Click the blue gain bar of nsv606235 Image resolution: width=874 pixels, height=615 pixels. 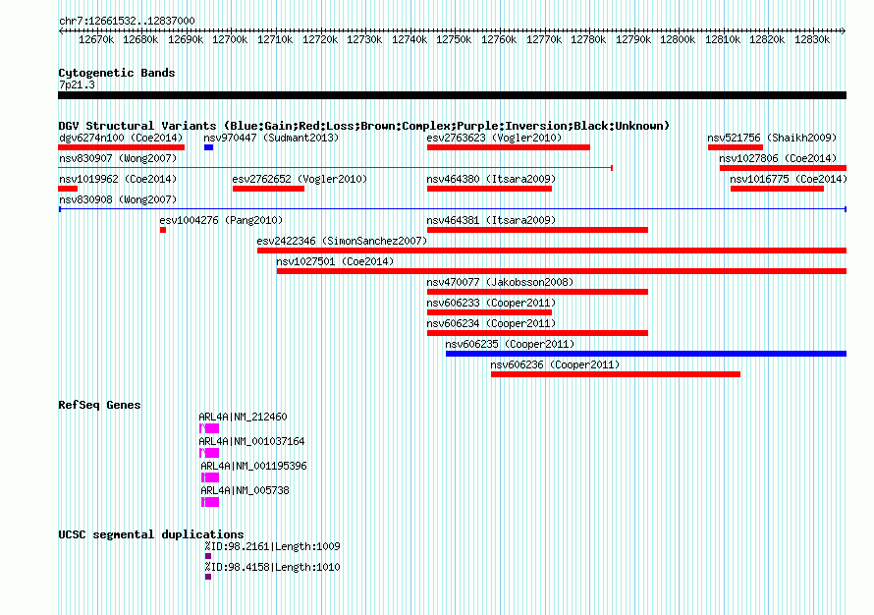646,354
